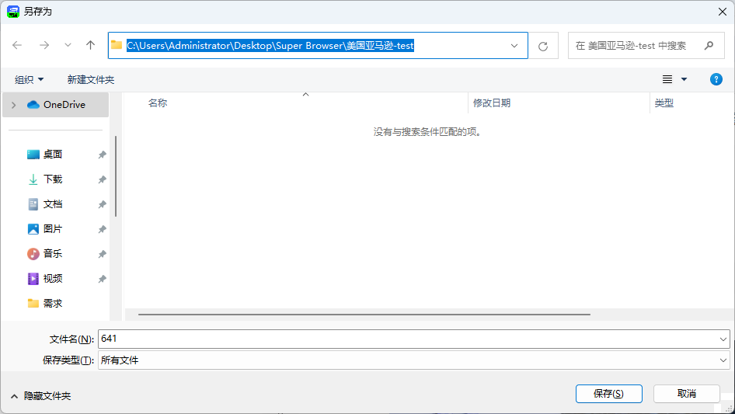Image resolution: width=735 pixels, height=414 pixels.
Task: Click the file name input field
Action: [x=404, y=339]
